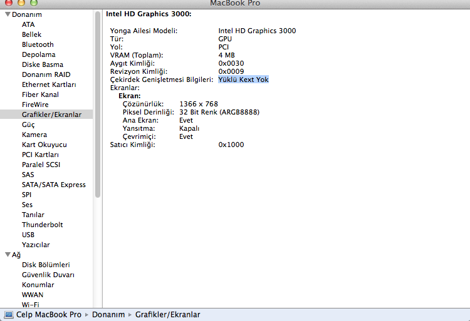Screen dimensions: 470x321
Task: Select Grafikler/Ekranlar sidebar entry
Action: pyautogui.click(x=46, y=115)
